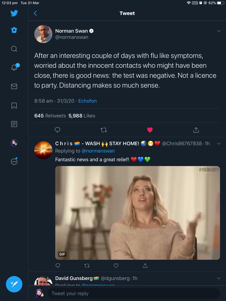Like Chris's reply with the heart
This screenshot has height=301, width=226.
[x=116, y=265]
